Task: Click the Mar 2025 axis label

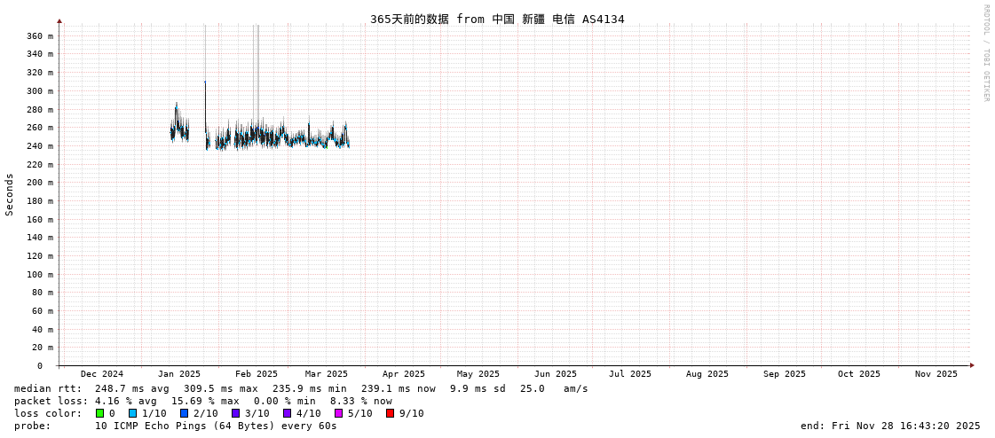Action: click(x=326, y=374)
